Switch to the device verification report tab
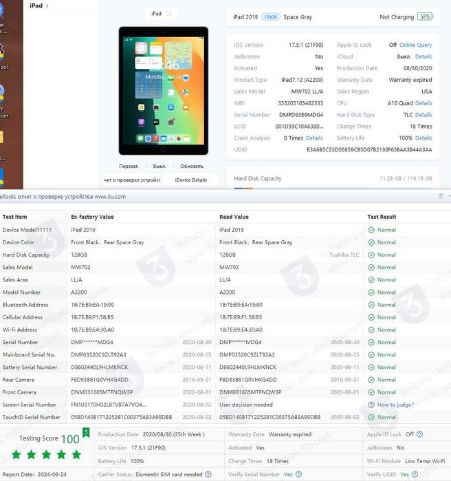Image resolution: width=451 pixels, height=481 pixels. point(132,180)
